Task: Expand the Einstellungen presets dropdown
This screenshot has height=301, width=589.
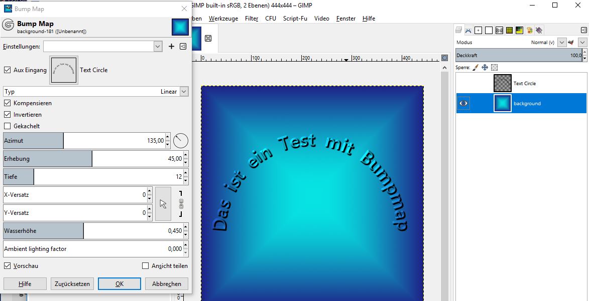Action: click(158, 47)
